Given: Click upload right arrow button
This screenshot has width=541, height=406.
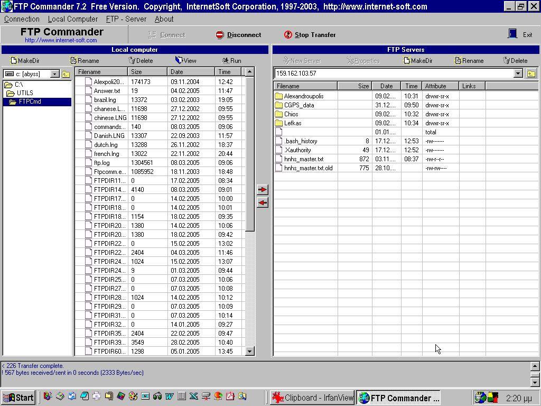Looking at the screenshot, I should (263, 189).
